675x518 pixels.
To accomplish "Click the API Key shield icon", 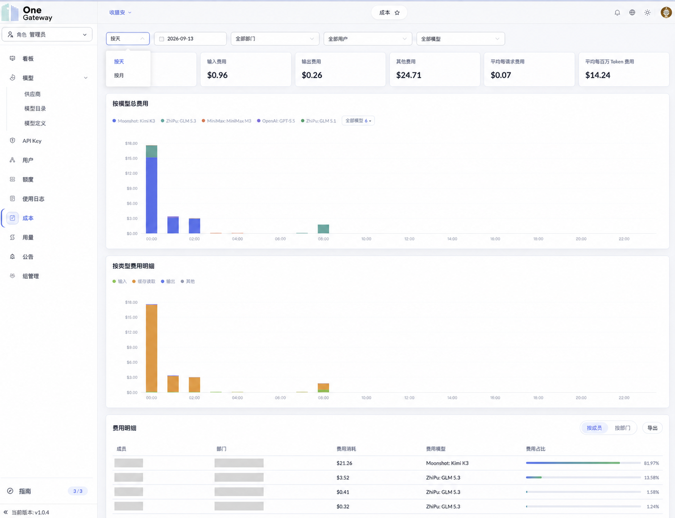I will [12, 140].
